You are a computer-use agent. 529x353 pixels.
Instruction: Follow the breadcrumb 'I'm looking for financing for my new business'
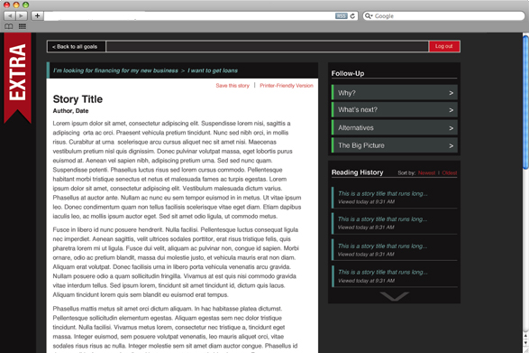pos(115,70)
